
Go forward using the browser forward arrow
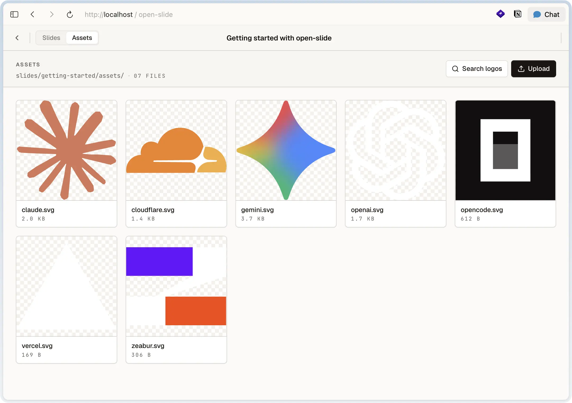tap(52, 15)
